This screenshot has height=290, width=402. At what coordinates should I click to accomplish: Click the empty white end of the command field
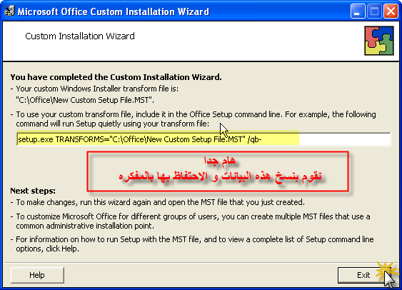click(x=344, y=139)
